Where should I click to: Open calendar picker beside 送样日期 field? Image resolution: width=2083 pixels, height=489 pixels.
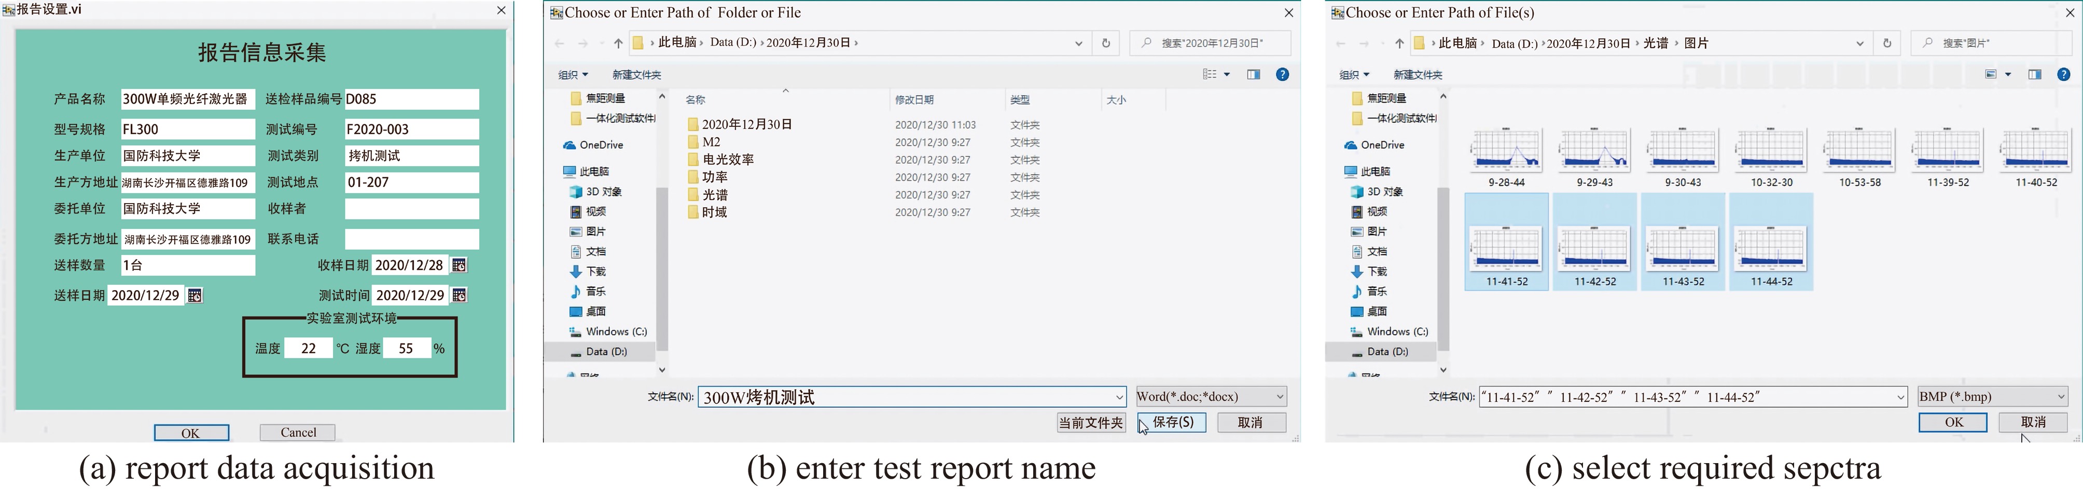(194, 295)
